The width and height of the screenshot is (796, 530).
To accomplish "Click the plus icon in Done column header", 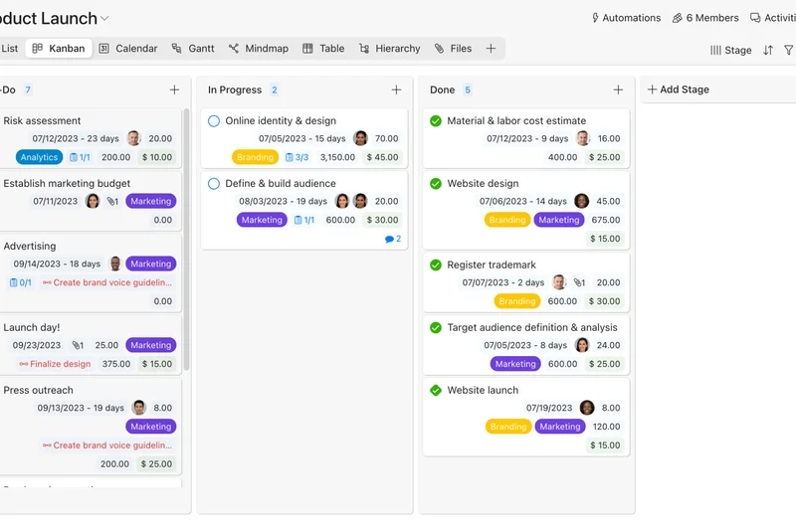I will coord(618,89).
